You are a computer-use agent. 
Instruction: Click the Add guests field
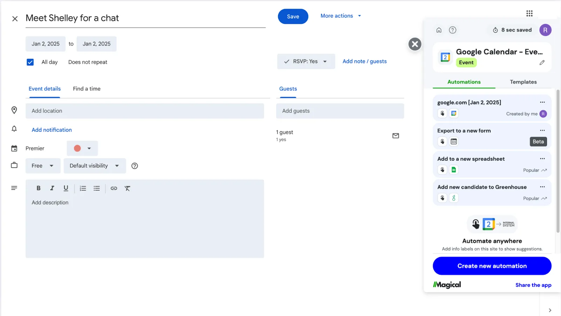(340, 111)
